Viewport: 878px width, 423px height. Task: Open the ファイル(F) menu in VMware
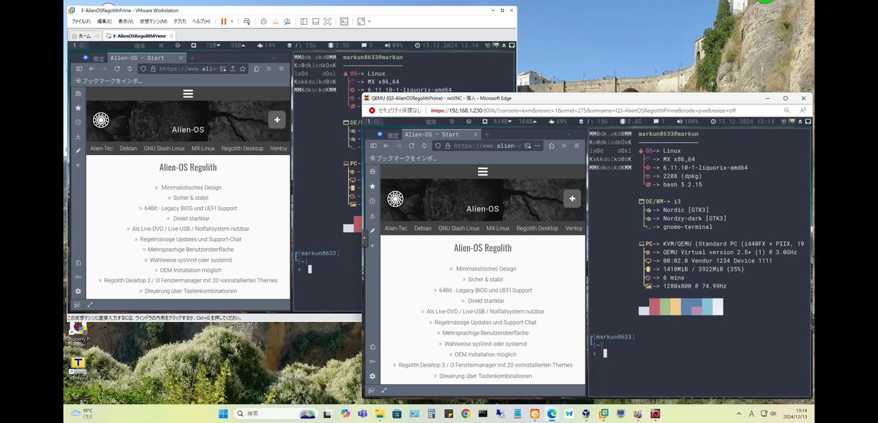coord(80,22)
